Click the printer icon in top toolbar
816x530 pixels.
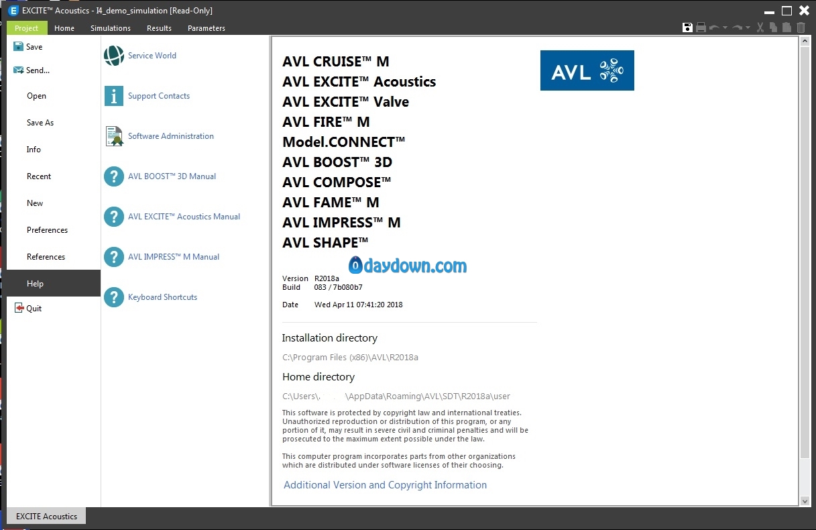pos(701,28)
